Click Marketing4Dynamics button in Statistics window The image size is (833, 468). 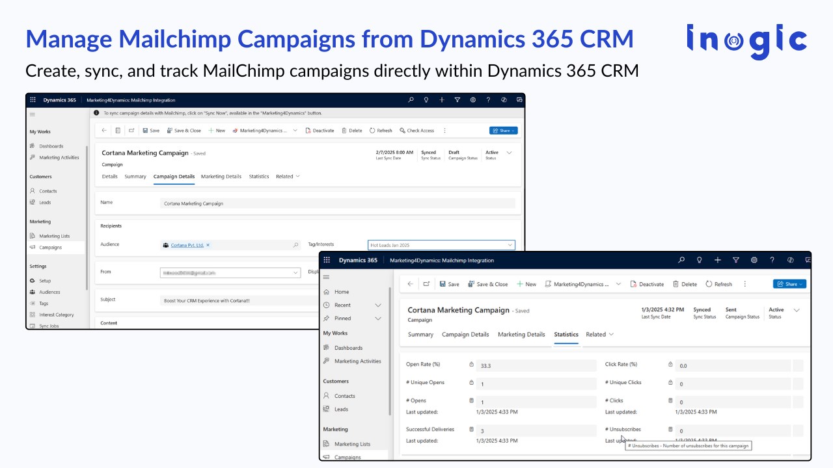coord(577,284)
